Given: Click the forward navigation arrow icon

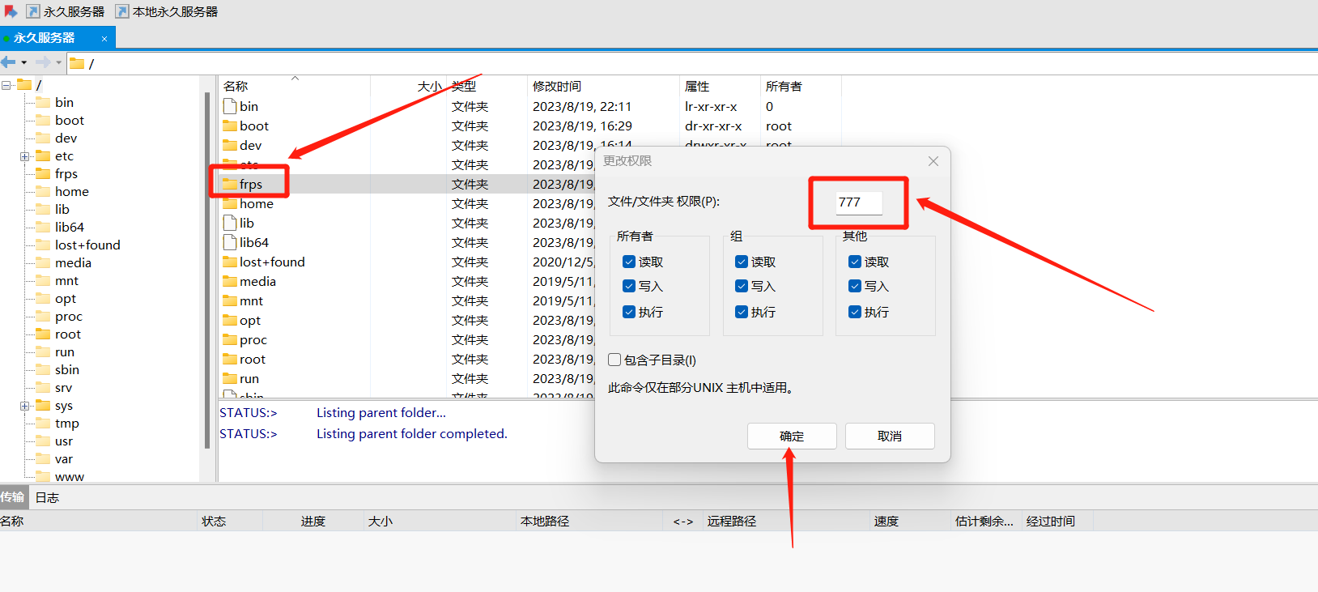Looking at the screenshot, I should (x=43, y=62).
